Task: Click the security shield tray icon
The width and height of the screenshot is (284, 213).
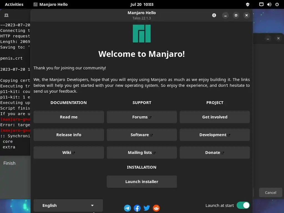Action: click(x=248, y=4)
